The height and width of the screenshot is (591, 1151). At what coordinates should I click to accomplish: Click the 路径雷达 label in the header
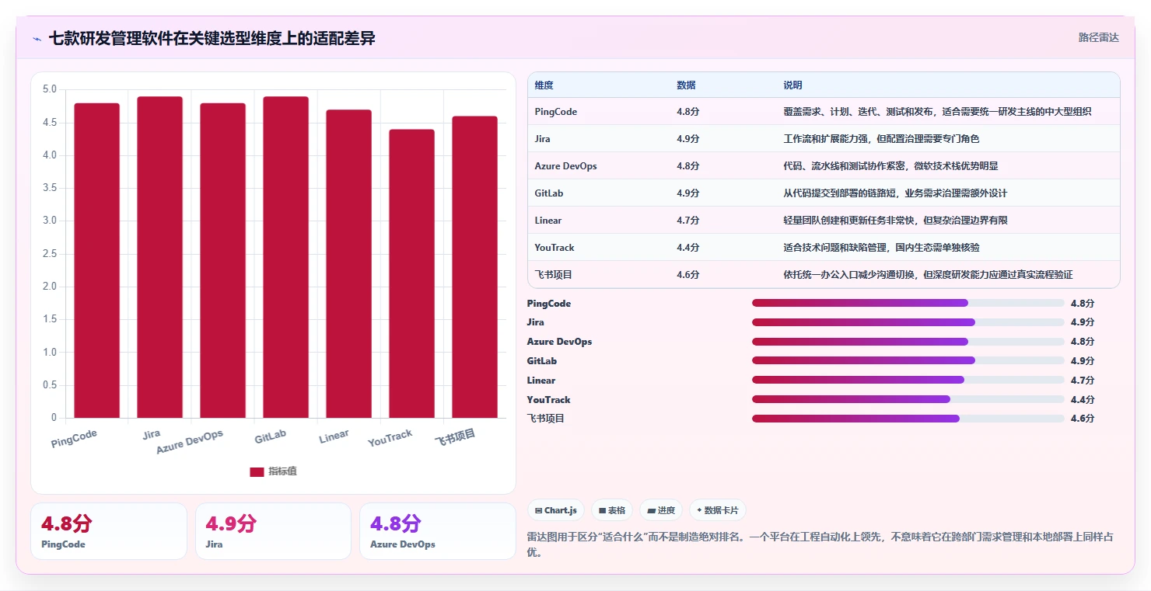pyautogui.click(x=1099, y=37)
